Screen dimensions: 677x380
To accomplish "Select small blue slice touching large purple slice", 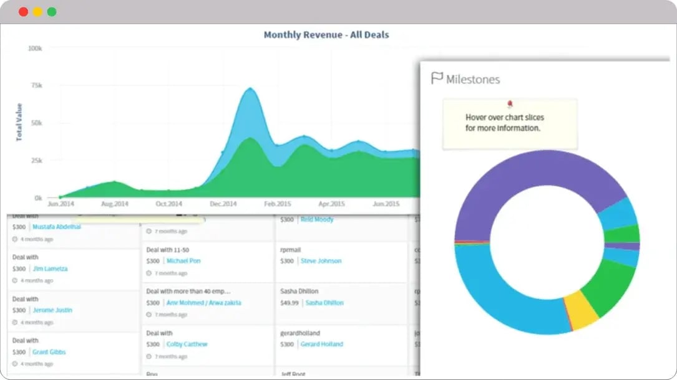I will pos(619,214).
